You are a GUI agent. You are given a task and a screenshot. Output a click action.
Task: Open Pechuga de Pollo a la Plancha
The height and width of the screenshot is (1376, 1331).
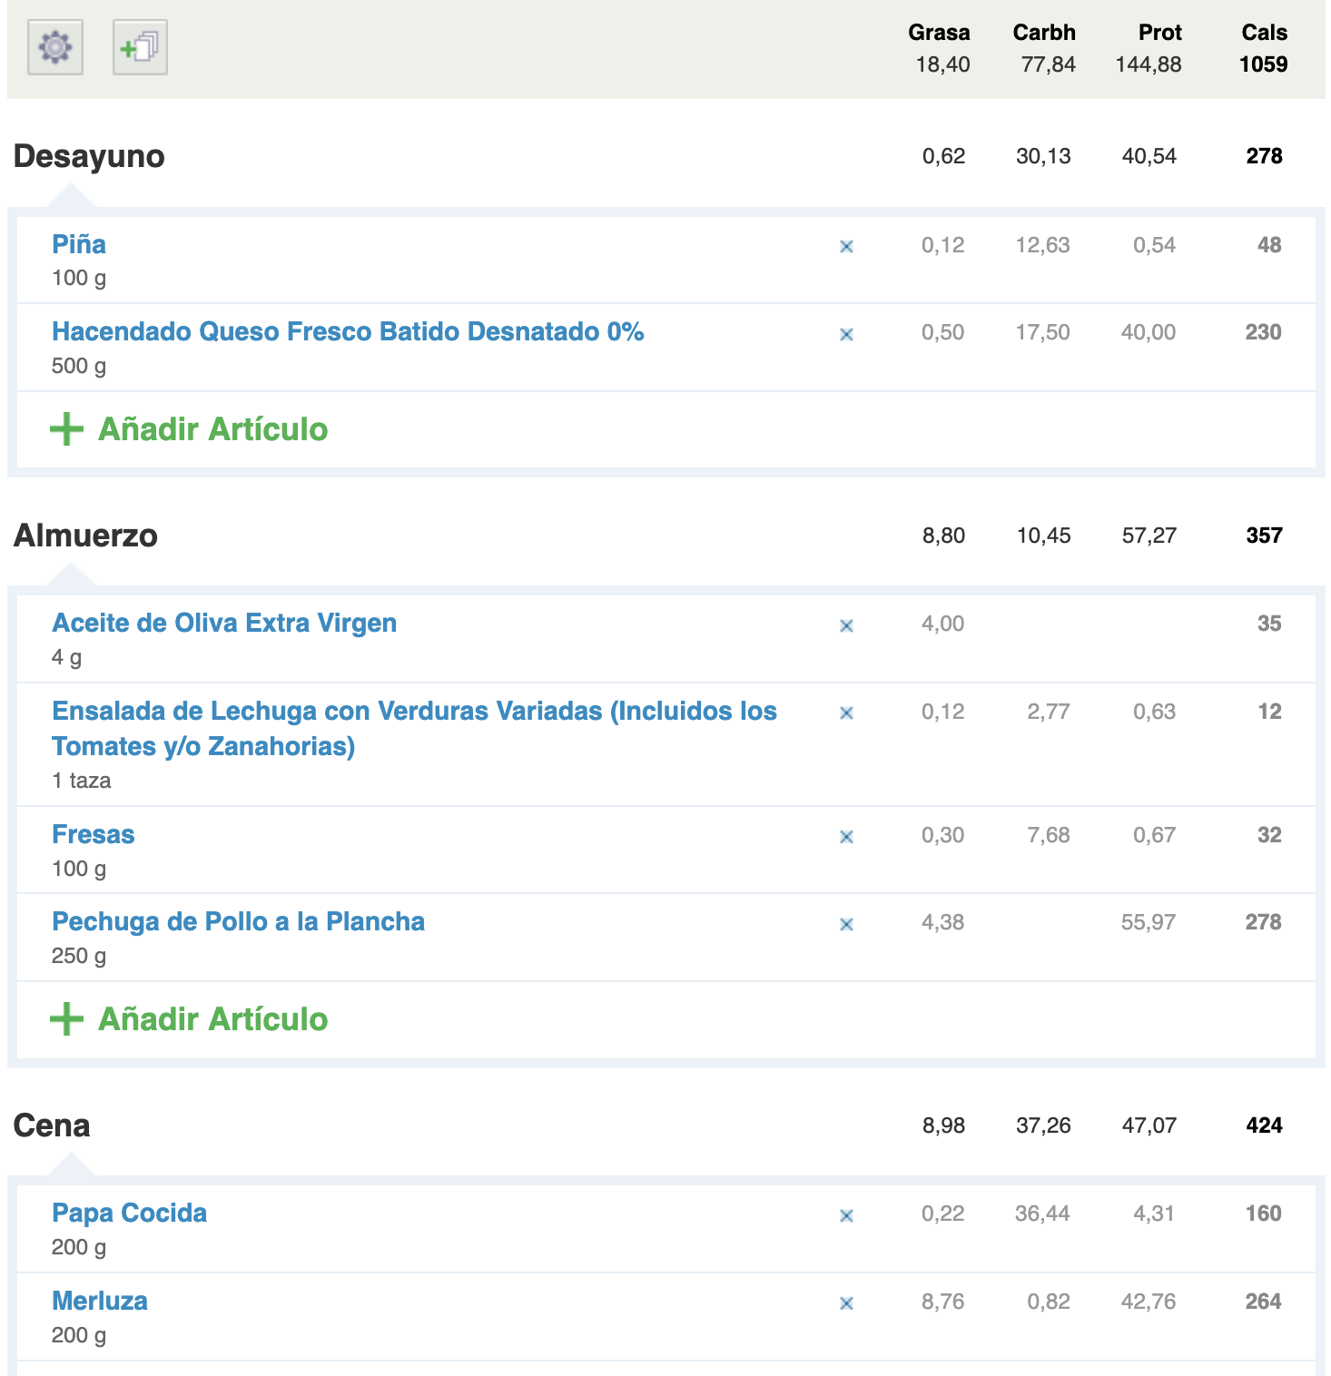[x=238, y=922]
